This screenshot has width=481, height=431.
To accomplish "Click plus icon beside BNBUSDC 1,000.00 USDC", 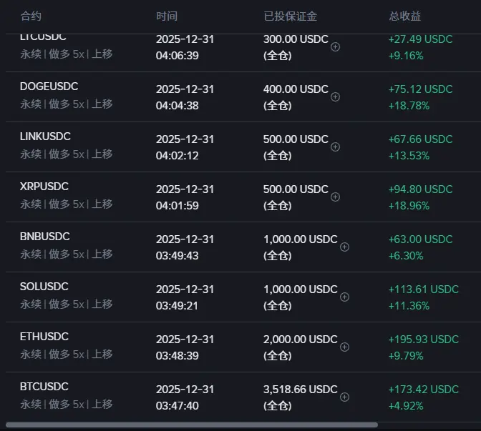I will coord(344,247).
